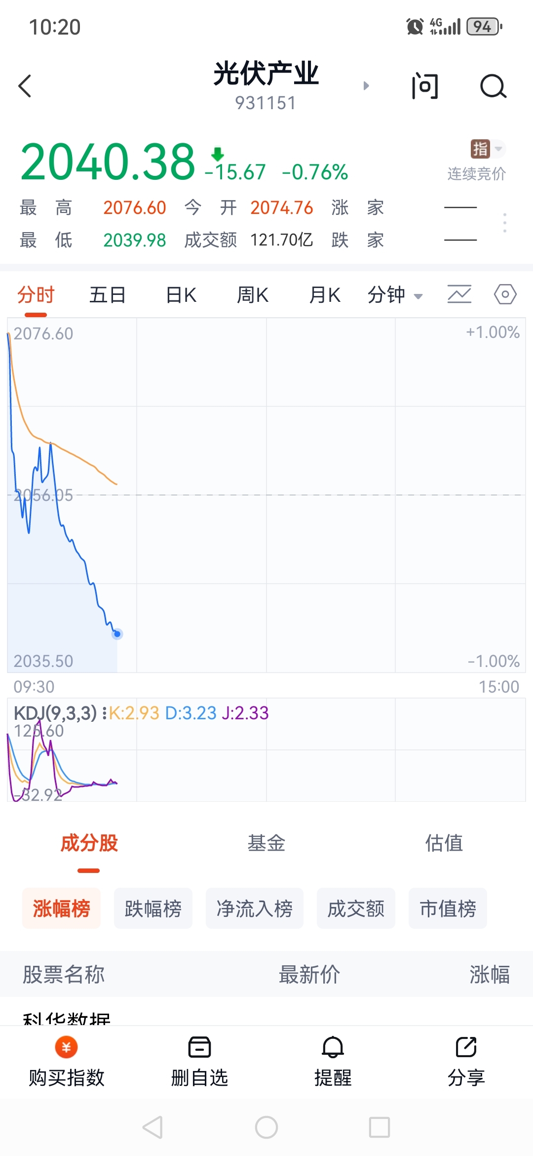Set an alert with 提醒 bell
The width and height of the screenshot is (533, 1156).
click(333, 1047)
